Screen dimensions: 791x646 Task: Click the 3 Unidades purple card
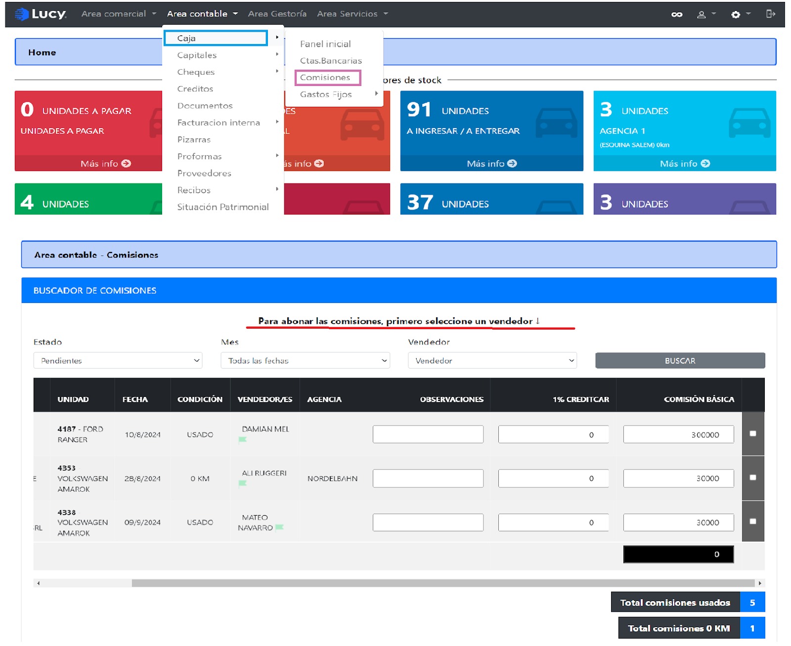click(685, 199)
